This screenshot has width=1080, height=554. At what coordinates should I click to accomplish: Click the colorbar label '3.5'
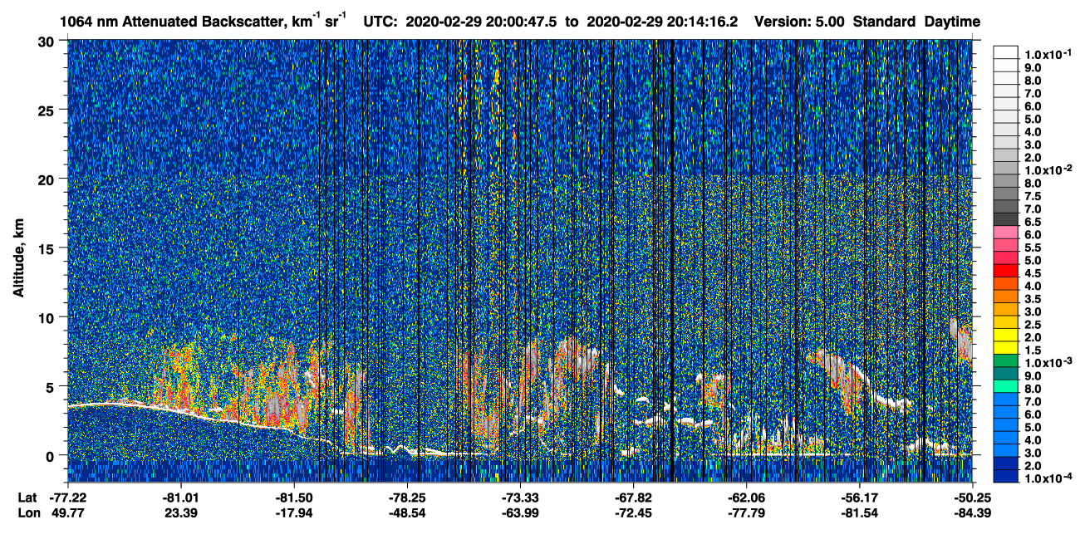click(1033, 299)
